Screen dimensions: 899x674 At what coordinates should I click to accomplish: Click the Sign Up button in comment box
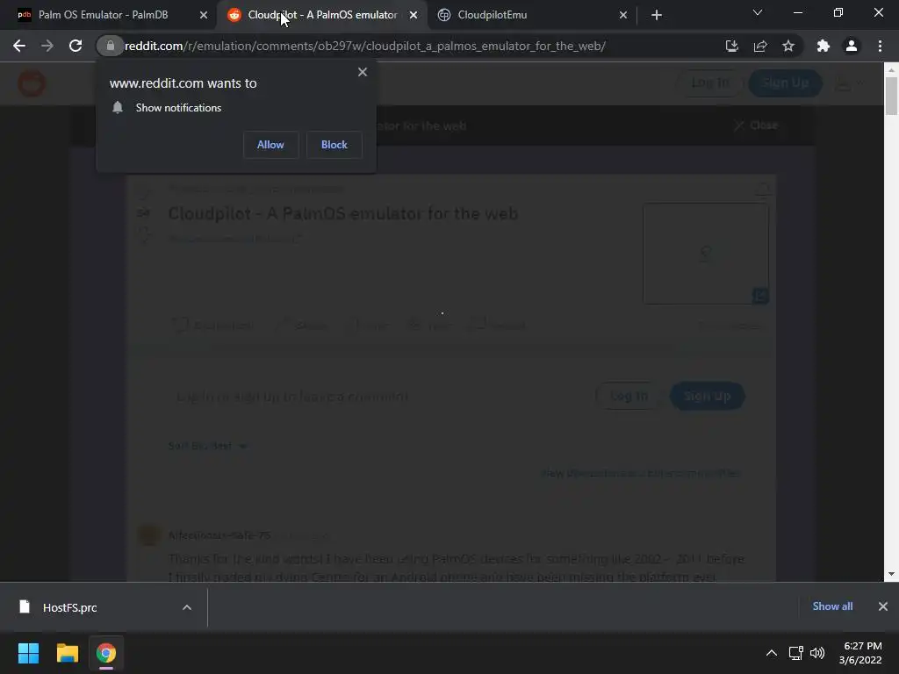click(x=708, y=396)
